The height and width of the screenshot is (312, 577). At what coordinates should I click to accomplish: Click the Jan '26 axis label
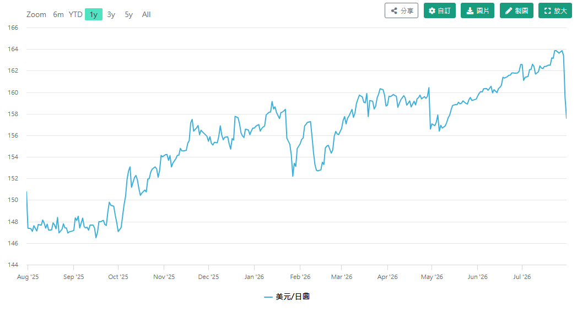(254, 277)
